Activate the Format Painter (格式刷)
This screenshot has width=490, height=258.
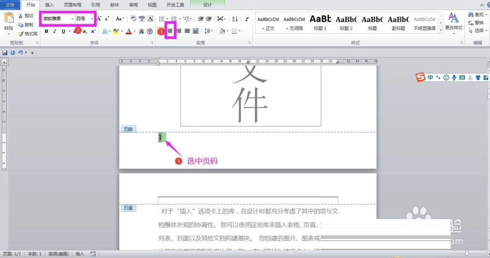[28, 33]
